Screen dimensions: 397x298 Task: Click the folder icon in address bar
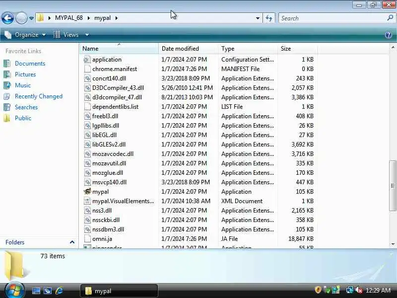pyautogui.click(x=40, y=18)
